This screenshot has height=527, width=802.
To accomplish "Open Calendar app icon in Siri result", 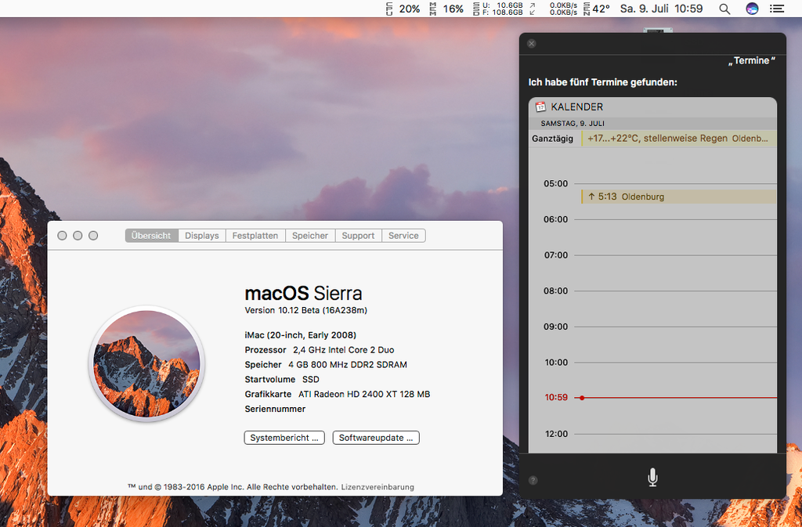I will 540,106.
